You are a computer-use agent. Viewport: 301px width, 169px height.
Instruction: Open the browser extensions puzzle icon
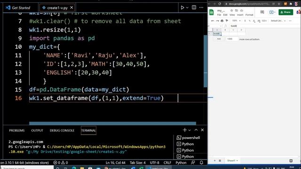[x=291, y=4]
